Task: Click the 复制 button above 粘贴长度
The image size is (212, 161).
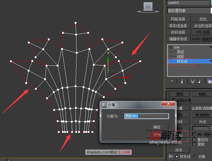Action: coord(180,94)
